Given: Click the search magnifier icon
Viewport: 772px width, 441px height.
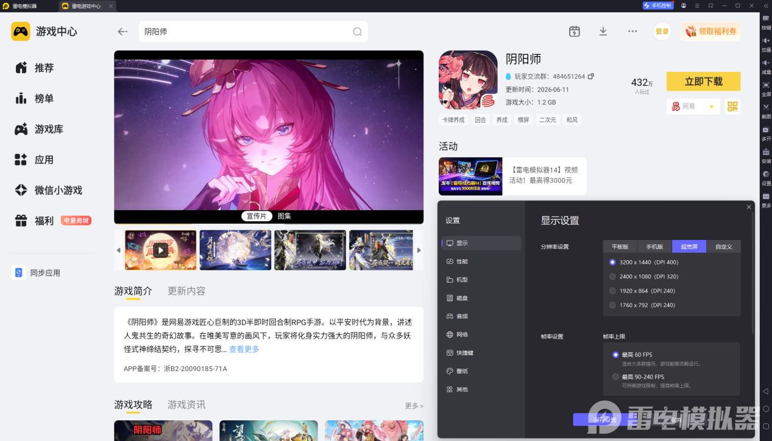Looking at the screenshot, I should point(358,32).
